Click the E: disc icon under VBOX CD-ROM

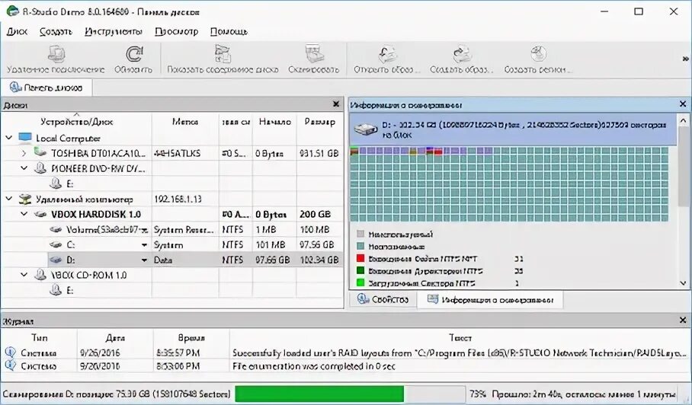click(x=56, y=290)
